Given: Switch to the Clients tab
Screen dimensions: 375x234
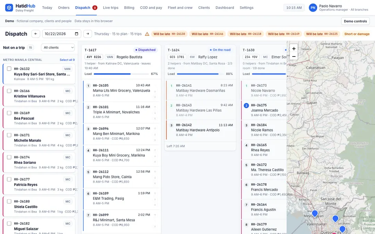Looking at the screenshot, I should pyautogui.click(x=204, y=8).
